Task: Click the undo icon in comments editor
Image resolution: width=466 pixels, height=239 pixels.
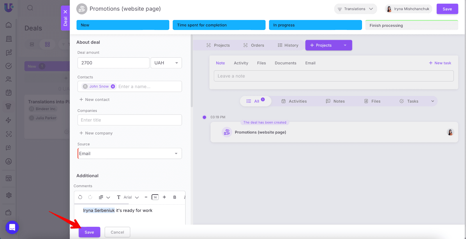Action: (x=80, y=197)
